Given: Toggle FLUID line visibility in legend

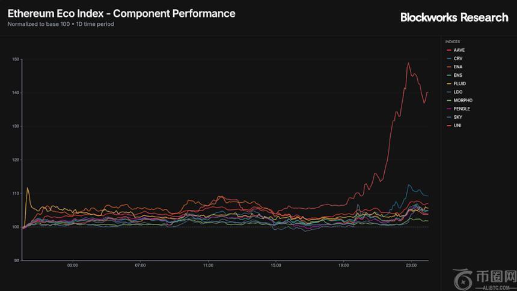Looking at the screenshot, I should (x=460, y=83).
